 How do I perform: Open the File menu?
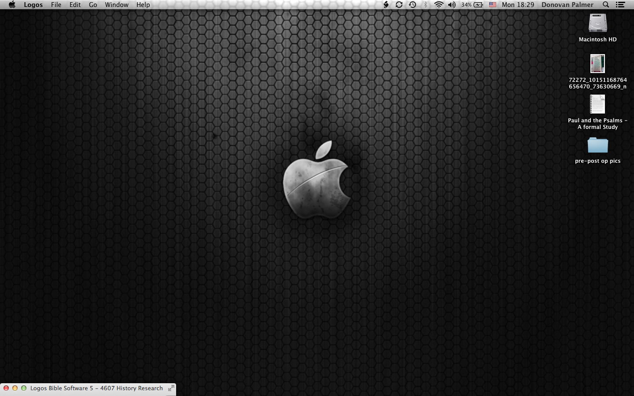56,5
